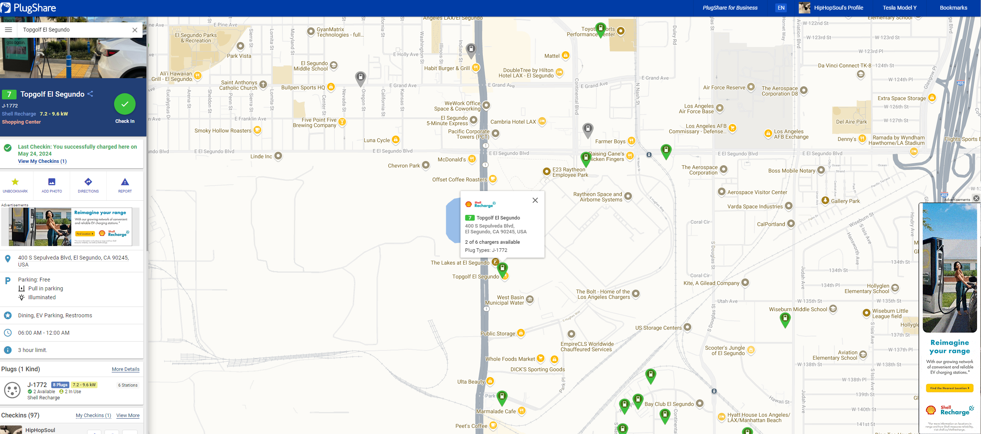Unbookmark this station with star icon
This screenshot has height=434, width=981.
(x=15, y=185)
